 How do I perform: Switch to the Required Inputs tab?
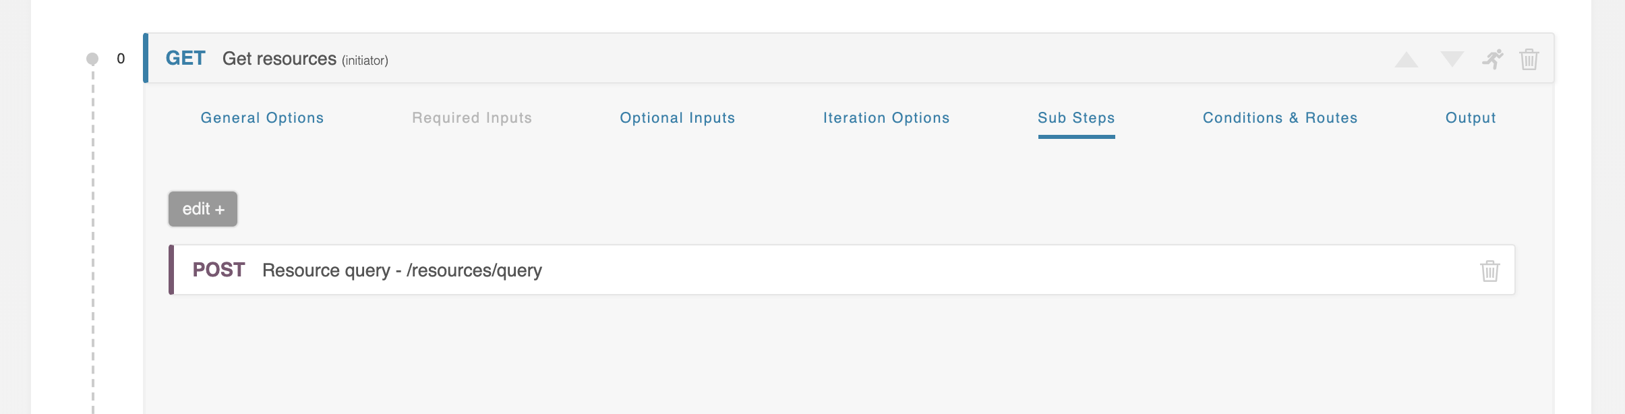point(471,118)
